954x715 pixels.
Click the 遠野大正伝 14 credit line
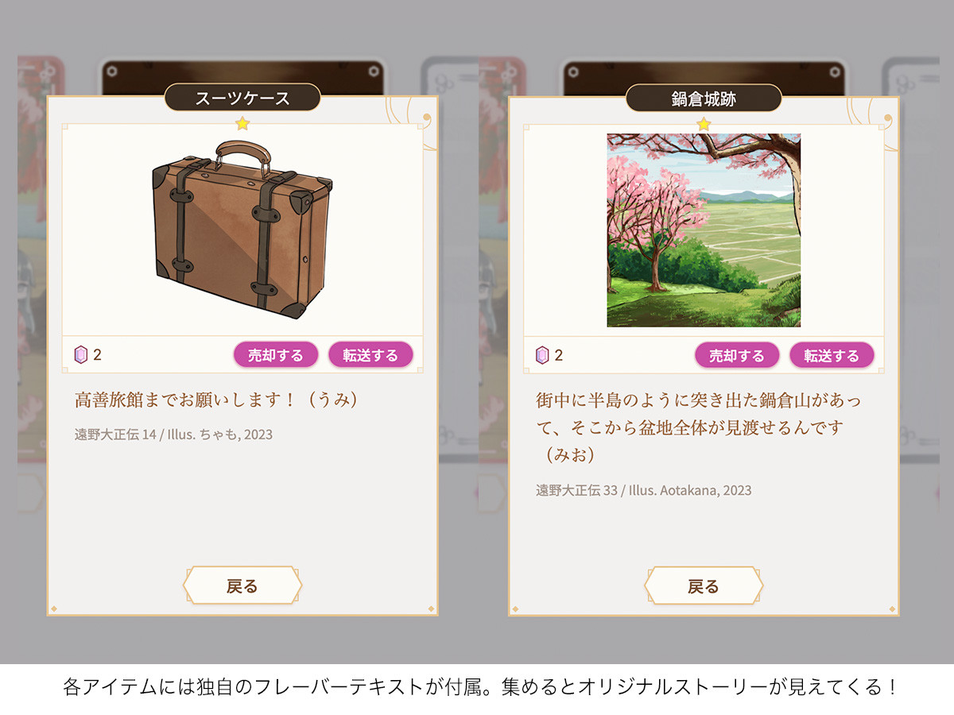coord(173,435)
